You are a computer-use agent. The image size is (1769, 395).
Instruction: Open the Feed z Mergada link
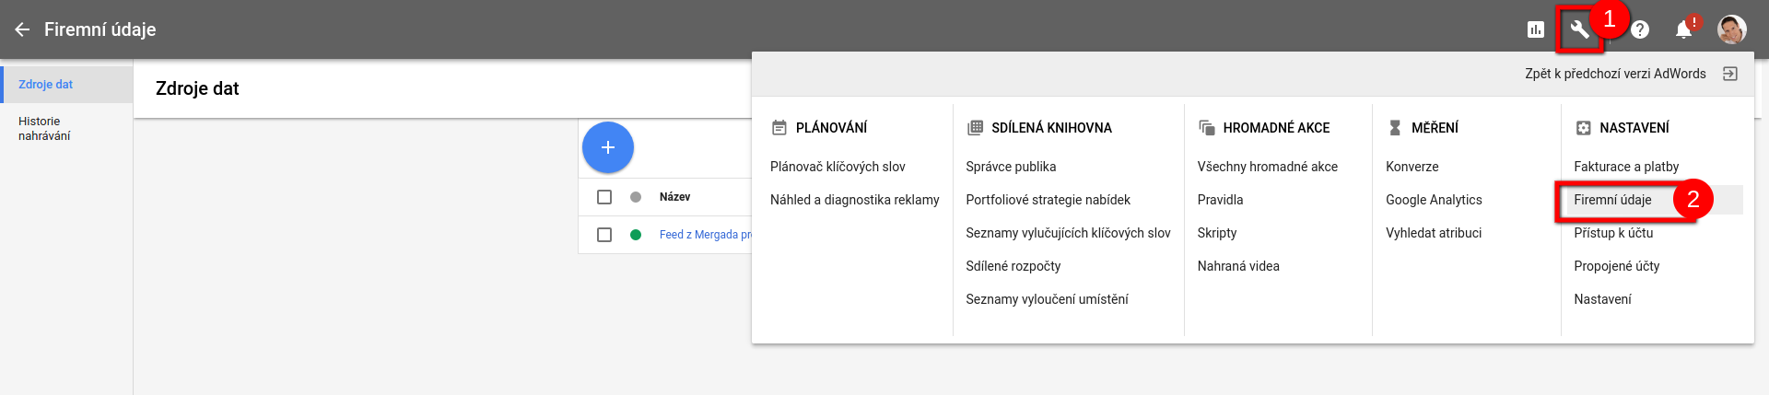click(x=705, y=235)
